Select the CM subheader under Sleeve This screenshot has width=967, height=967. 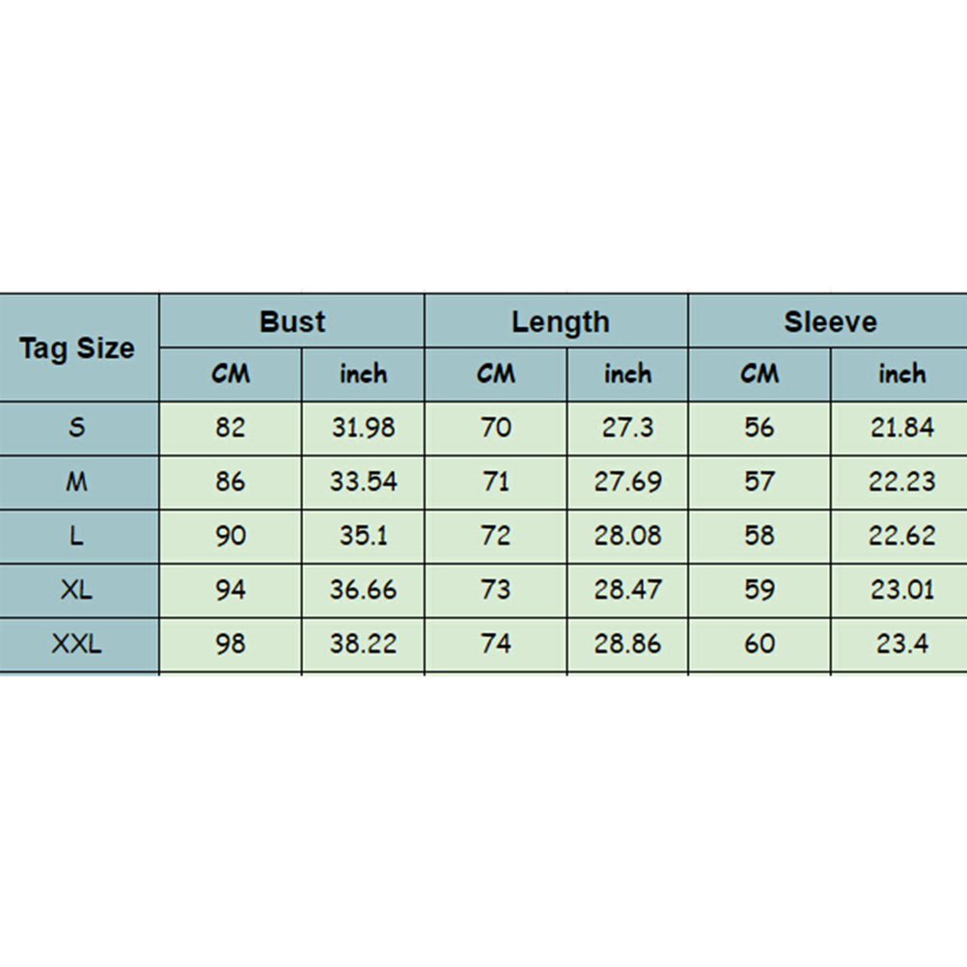760,374
